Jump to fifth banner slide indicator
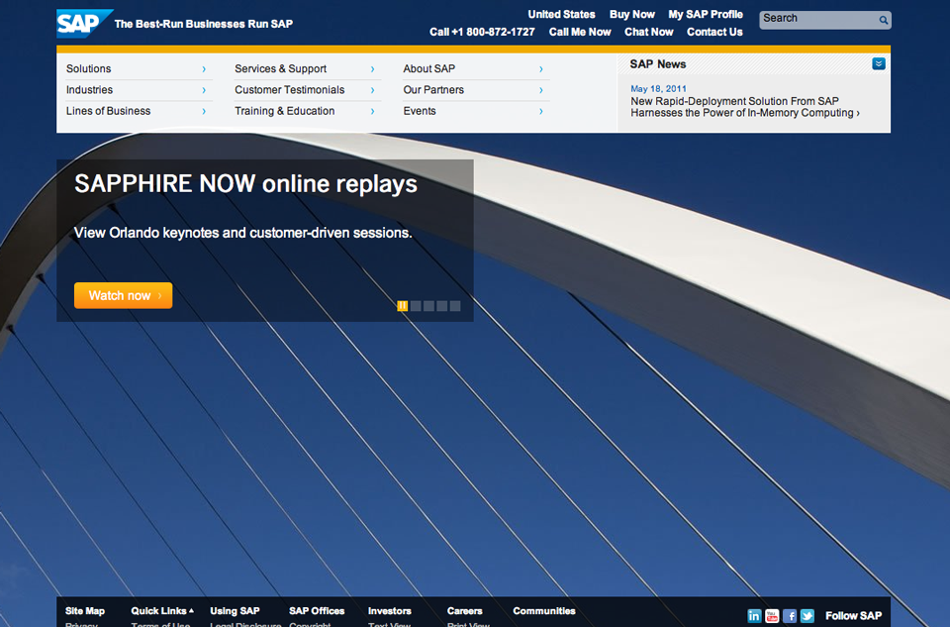Viewport: 950px width, 627px height. pyautogui.click(x=455, y=306)
